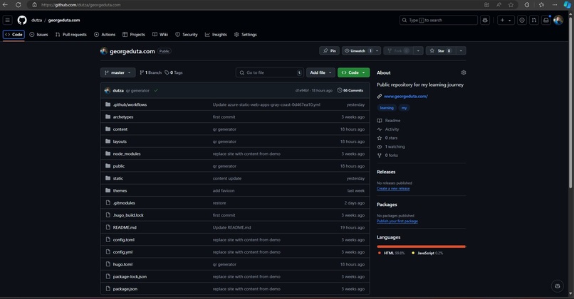Reload the page with the refresh icon
The image size is (574, 299).
pos(18,5)
